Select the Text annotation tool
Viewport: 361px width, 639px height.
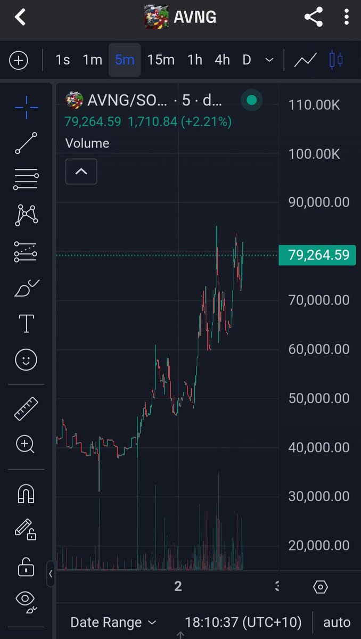[x=26, y=324]
